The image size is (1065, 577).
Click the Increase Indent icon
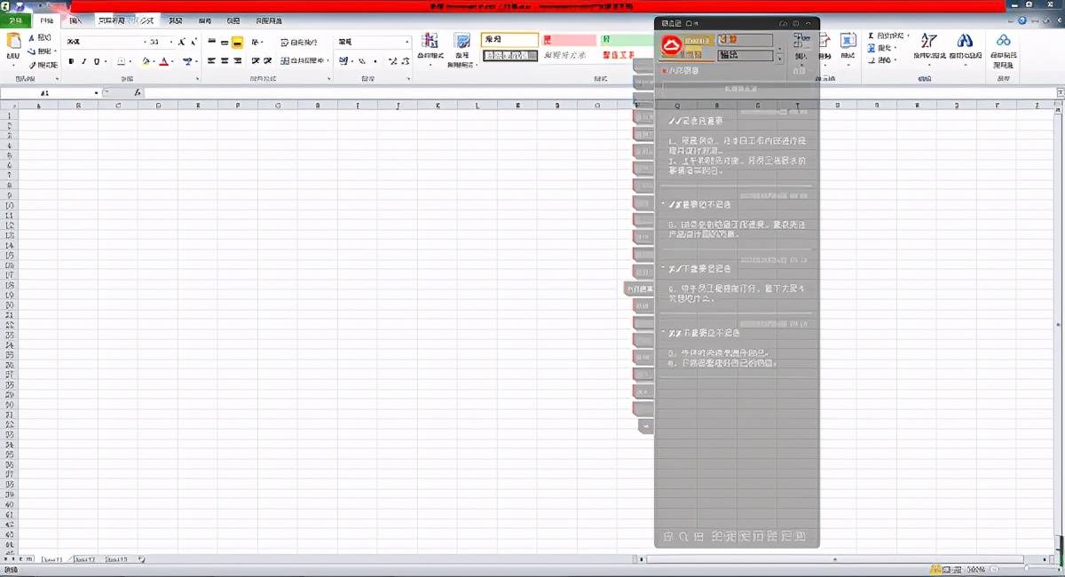(268, 61)
